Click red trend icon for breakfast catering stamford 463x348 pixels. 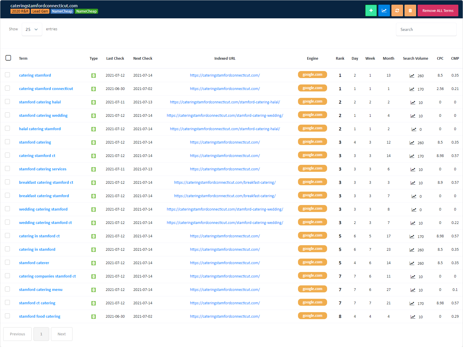click(414, 196)
